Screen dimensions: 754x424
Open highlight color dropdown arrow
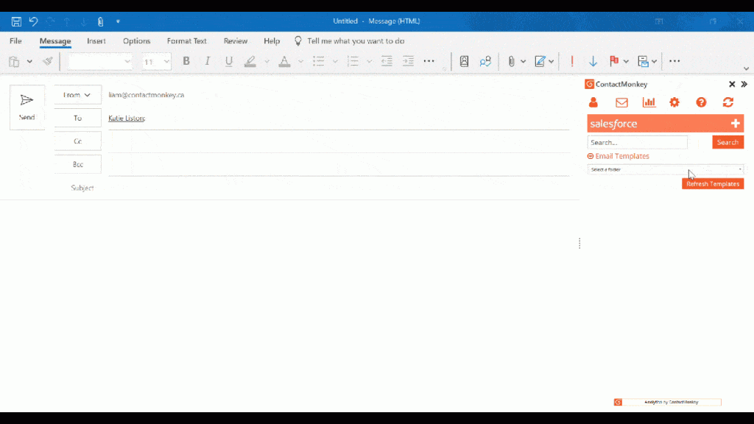[x=267, y=62]
